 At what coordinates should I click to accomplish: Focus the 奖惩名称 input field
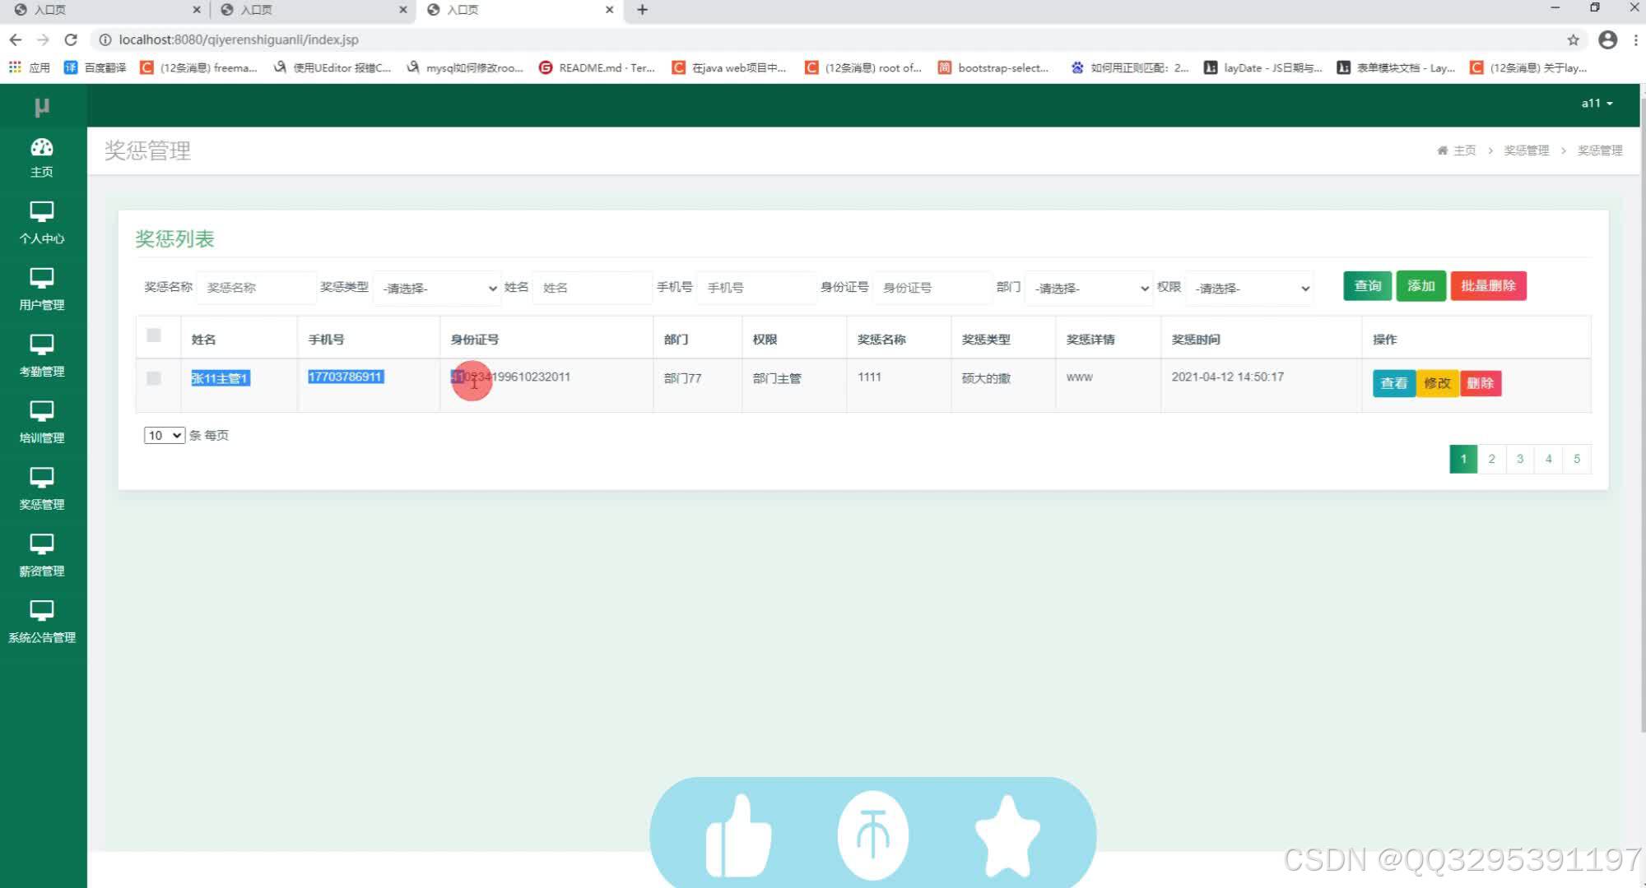(257, 288)
